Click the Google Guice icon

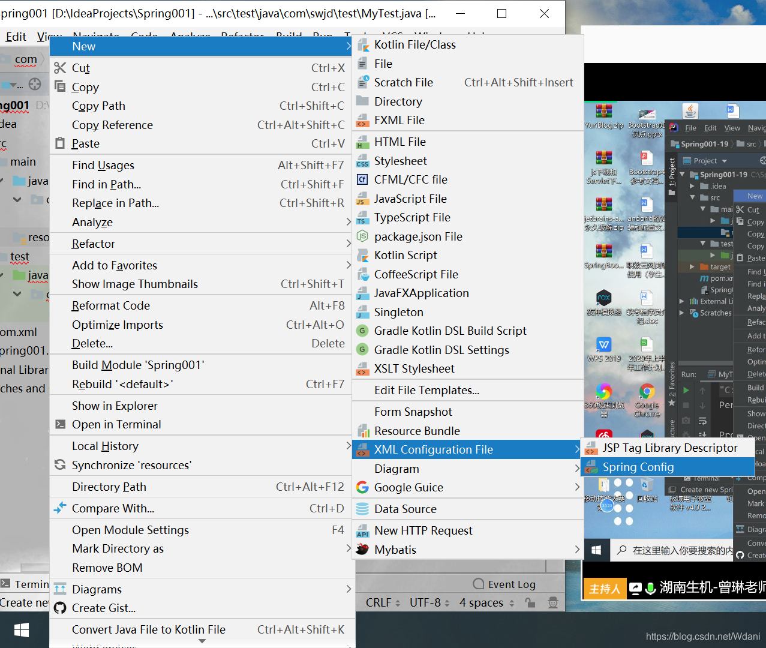[x=362, y=487]
